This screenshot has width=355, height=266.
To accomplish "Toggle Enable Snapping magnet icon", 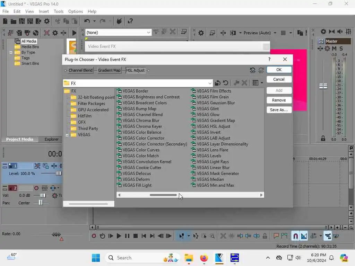I will click(295, 236).
